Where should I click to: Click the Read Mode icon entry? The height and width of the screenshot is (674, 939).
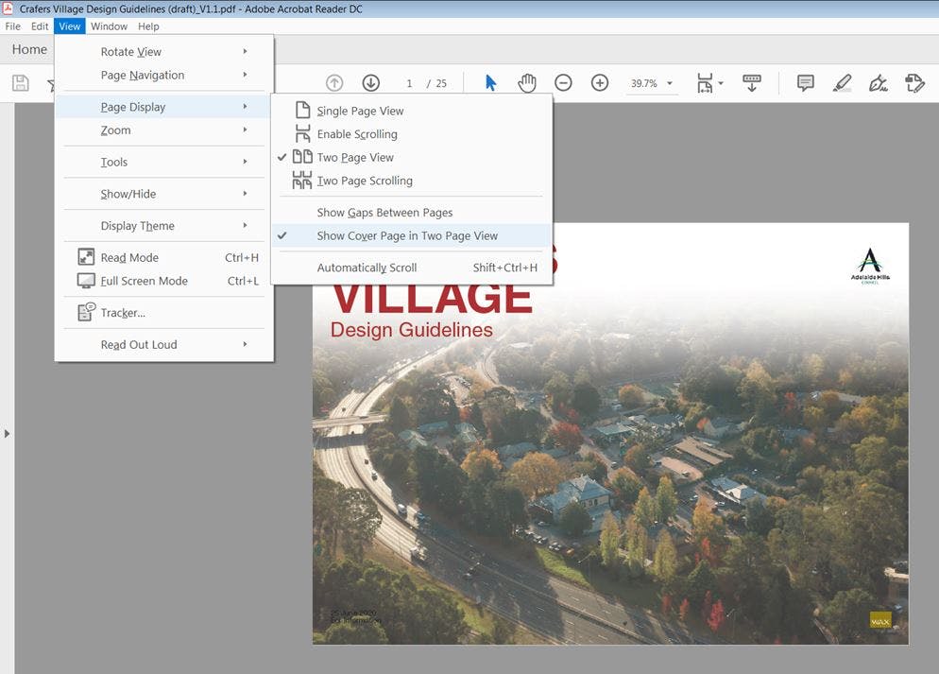pos(129,257)
